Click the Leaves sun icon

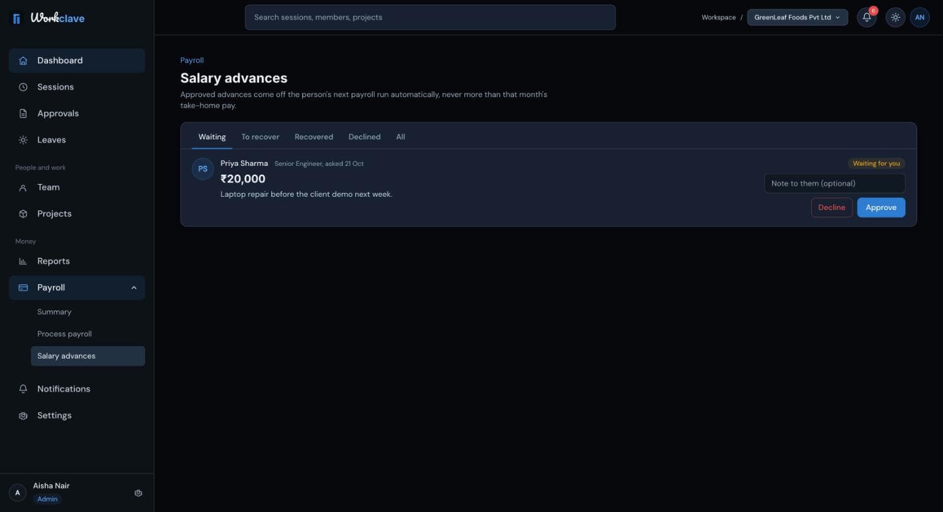click(23, 140)
